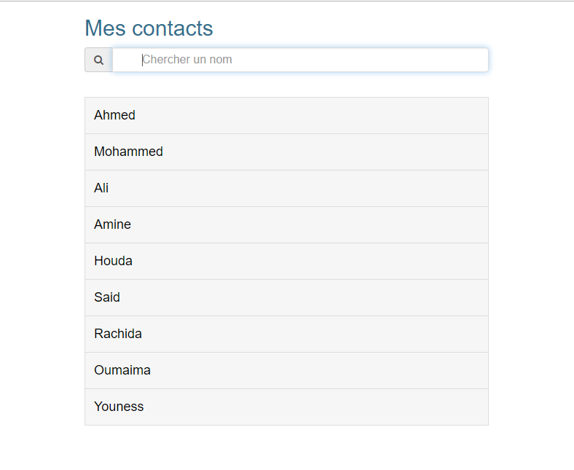Click the name text 'Houda'
Viewport: 574px width, 470px height.
[113, 261]
